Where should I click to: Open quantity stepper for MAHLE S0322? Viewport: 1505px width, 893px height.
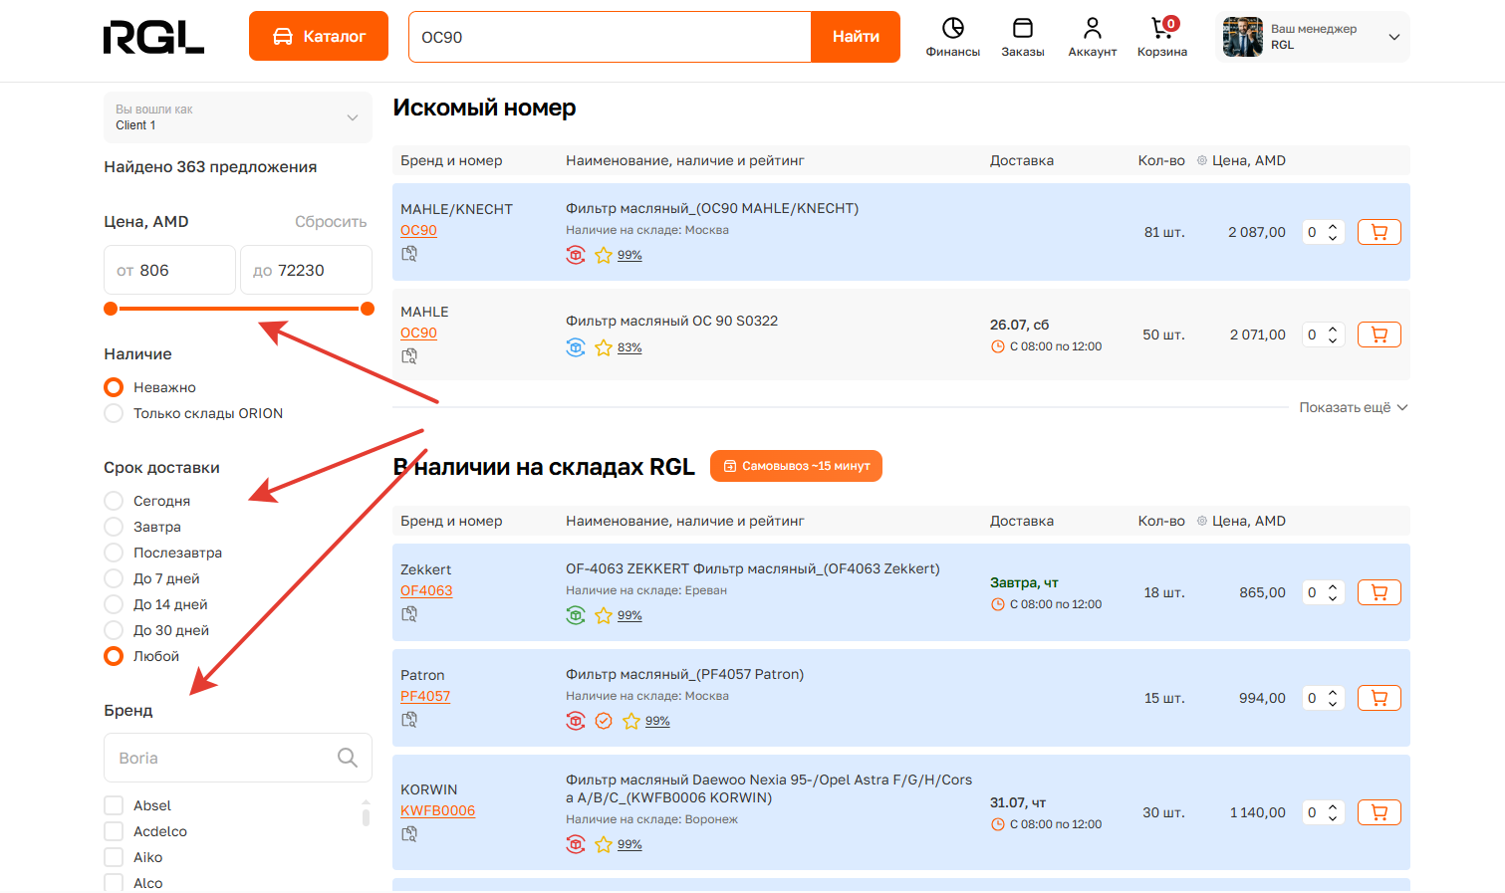coord(1324,335)
